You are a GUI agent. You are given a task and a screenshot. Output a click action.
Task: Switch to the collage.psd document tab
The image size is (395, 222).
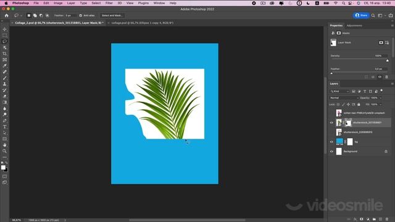143,23
